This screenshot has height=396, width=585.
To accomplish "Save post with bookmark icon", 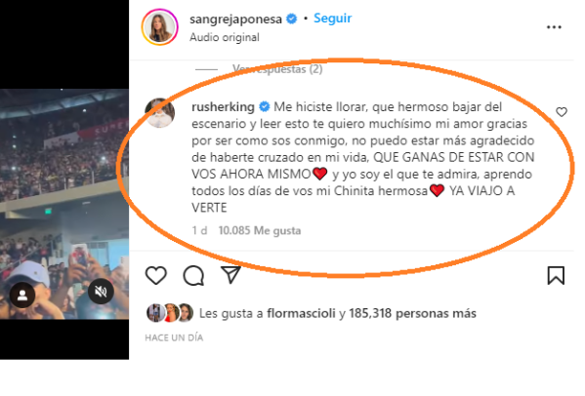I will [x=556, y=276].
